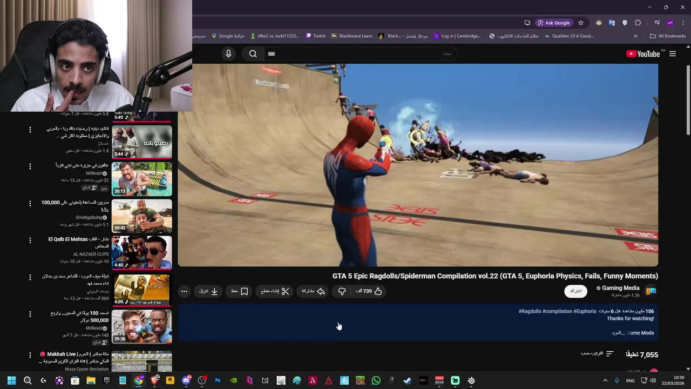The width and height of the screenshot is (691, 389).
Task: Expand the hidden bookmarks chevron
Action: [x=635, y=36]
